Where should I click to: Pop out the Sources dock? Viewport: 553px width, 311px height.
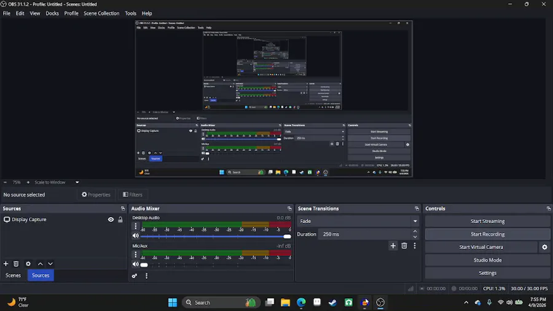click(x=123, y=208)
